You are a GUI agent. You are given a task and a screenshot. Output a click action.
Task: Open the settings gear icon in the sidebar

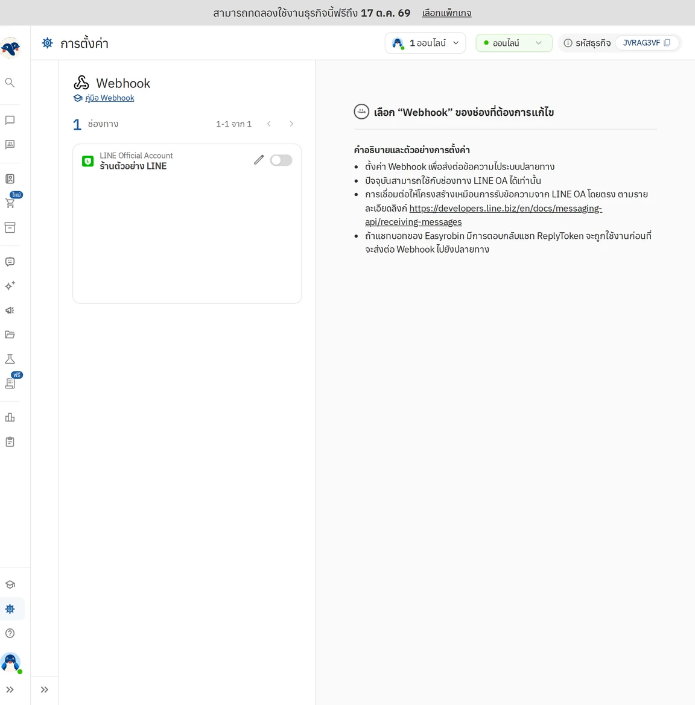10,609
